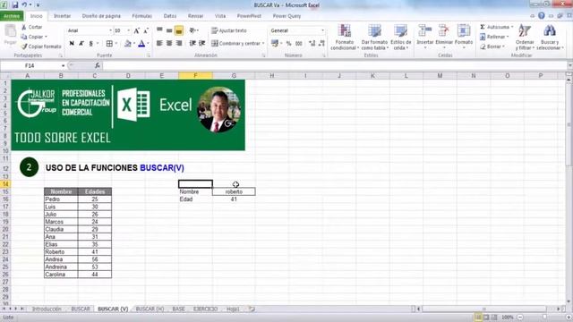The width and height of the screenshot is (573, 322).
Task: Expand Combinar y centrar dropdown arrow
Action: (x=263, y=44)
